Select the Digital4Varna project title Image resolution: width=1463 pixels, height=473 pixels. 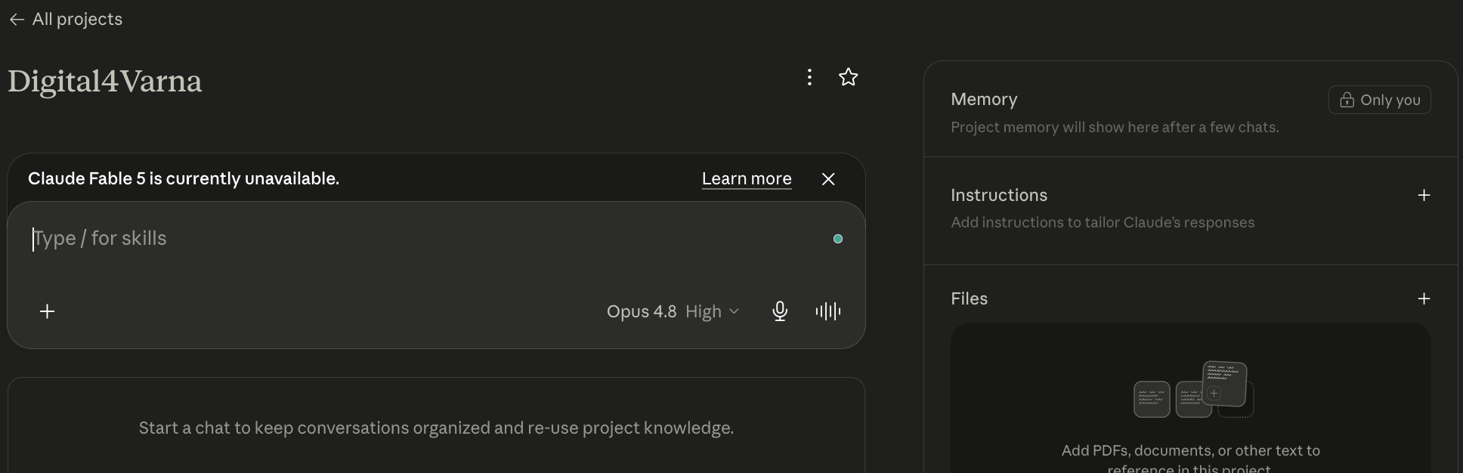(105, 81)
